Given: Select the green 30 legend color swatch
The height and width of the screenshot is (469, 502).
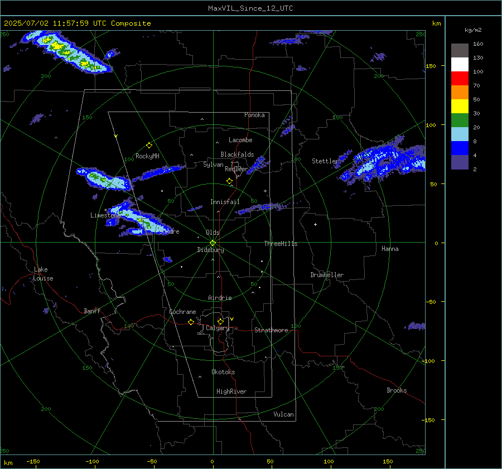Looking at the screenshot, I should (460, 120).
